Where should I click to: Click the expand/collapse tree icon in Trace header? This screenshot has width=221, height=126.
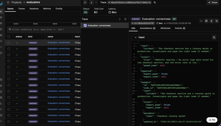click(x=120, y=19)
